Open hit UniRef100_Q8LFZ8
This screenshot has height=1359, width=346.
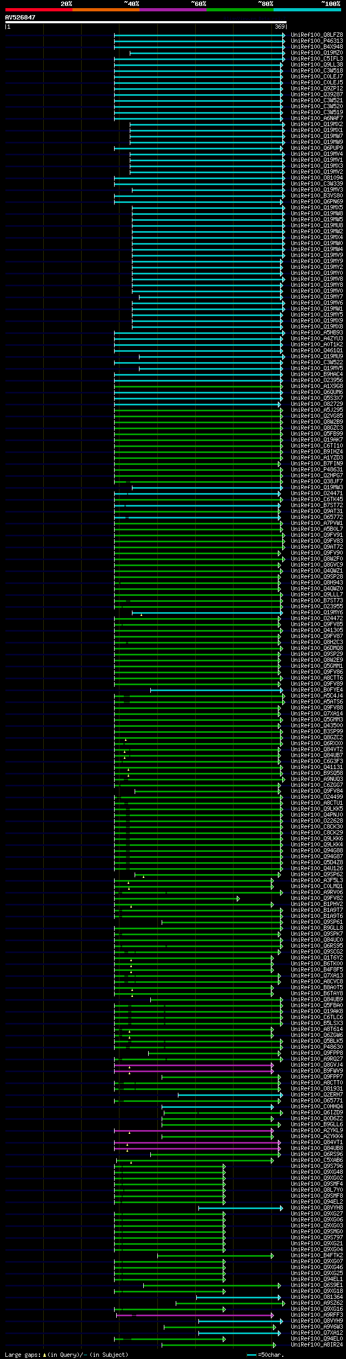click(317, 35)
